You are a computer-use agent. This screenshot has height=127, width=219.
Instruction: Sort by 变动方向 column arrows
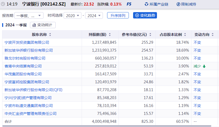pos(213,35)
